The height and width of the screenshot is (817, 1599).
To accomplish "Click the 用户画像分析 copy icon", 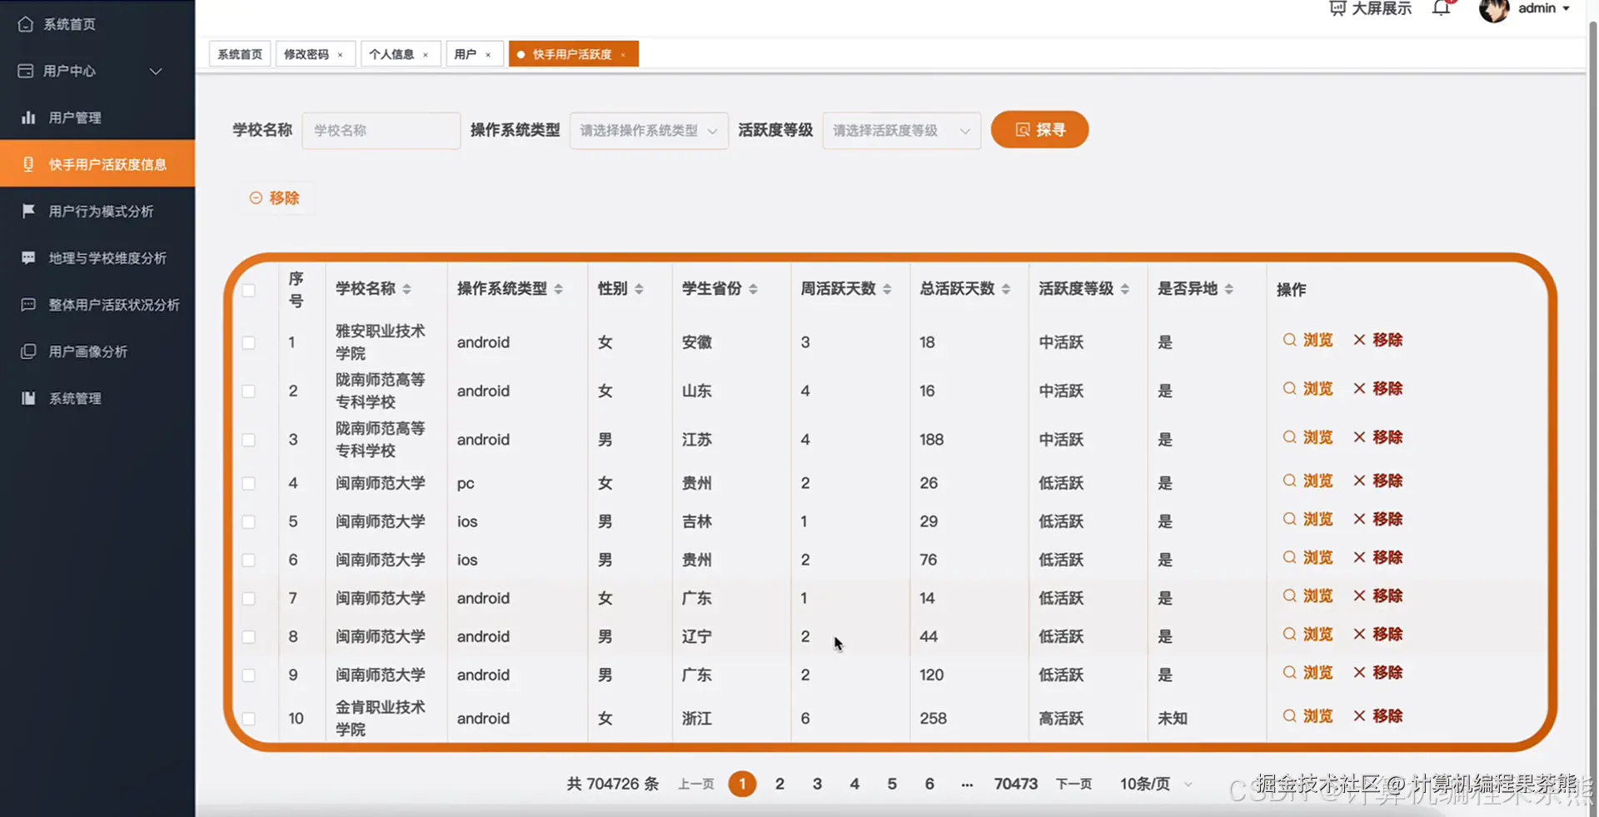I will [x=28, y=351].
